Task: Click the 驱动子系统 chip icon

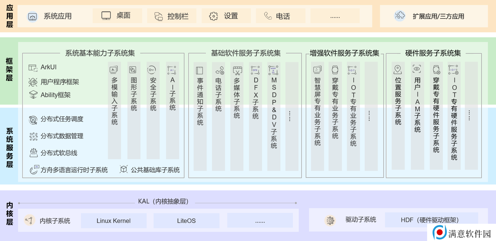Action: click(330, 220)
